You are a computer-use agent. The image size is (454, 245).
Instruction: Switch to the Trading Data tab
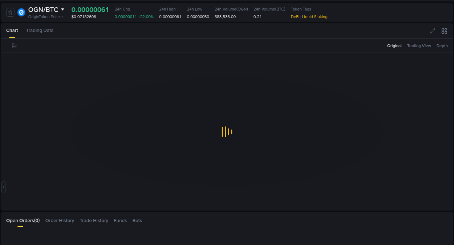[40, 30]
